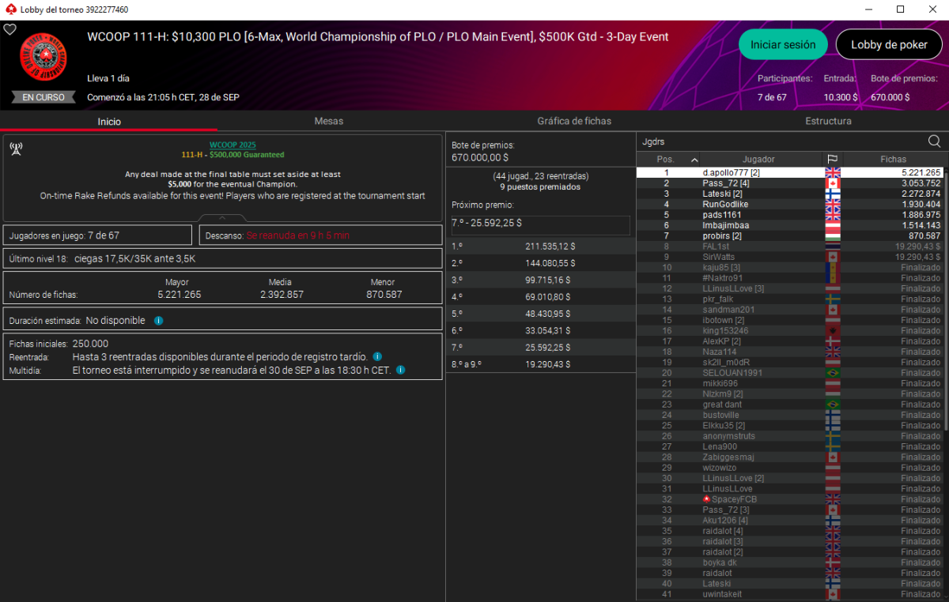Sort players by flag column header
Viewport: 949px width, 602px height.
(832, 159)
